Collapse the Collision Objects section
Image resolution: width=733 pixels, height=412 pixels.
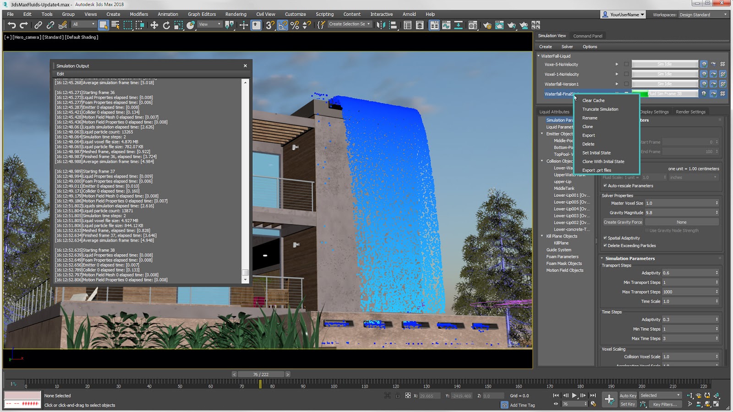tap(542, 161)
